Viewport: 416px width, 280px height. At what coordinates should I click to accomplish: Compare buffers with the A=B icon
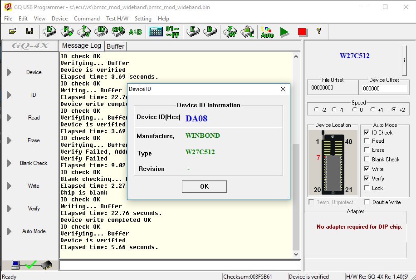(x=135, y=32)
